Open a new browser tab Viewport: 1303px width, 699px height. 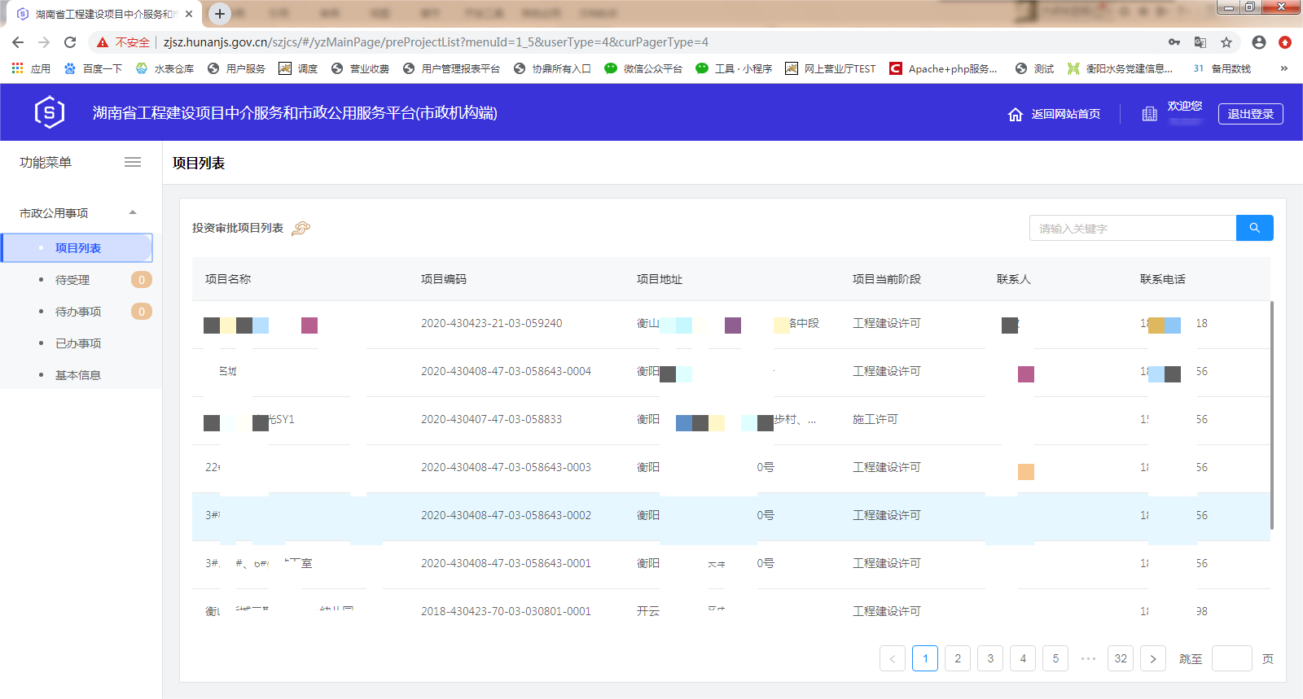(x=219, y=14)
